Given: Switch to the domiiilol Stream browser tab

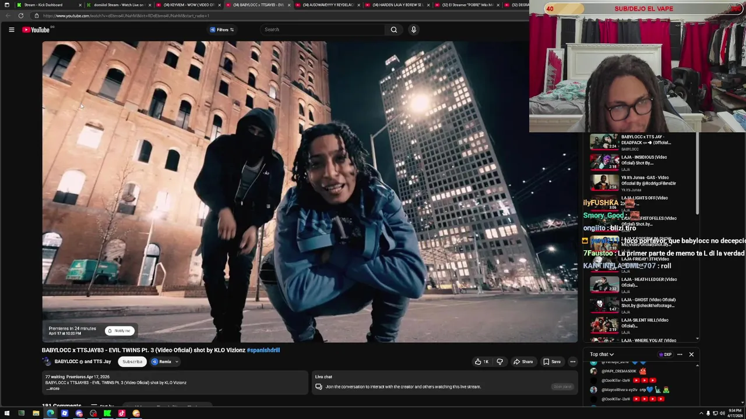Looking at the screenshot, I should (119, 5).
